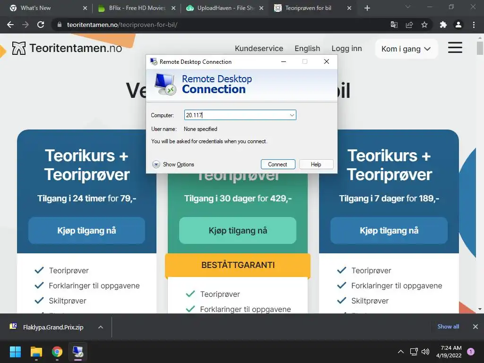Click the Teoritentamen.no logo
The width and height of the screenshot is (484, 363).
pos(67,48)
